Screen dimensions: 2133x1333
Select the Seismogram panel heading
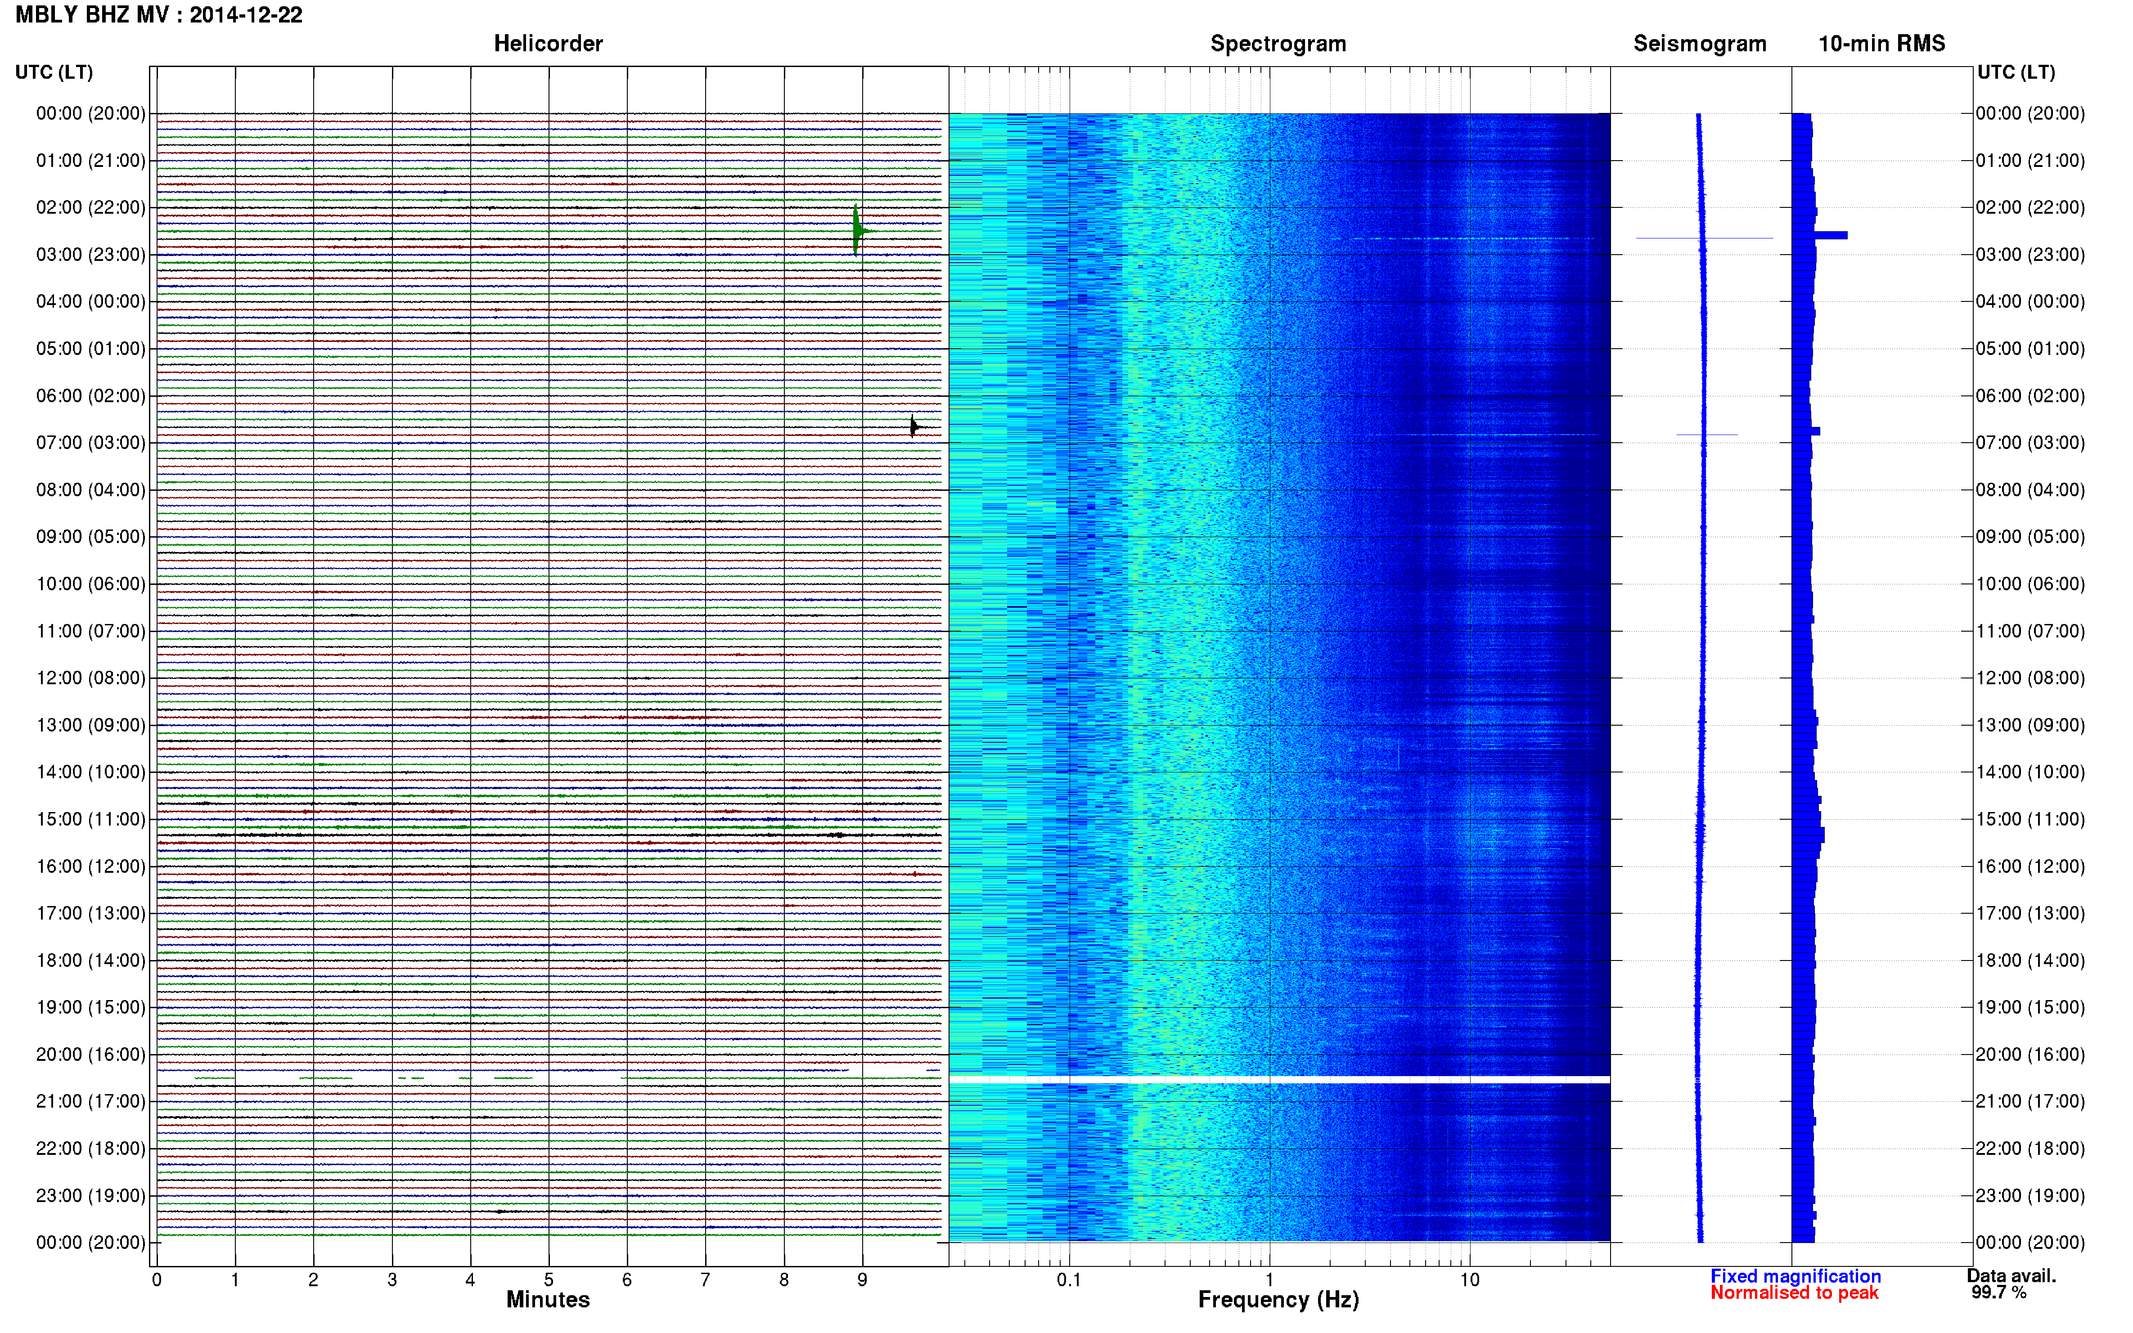pos(1699,44)
